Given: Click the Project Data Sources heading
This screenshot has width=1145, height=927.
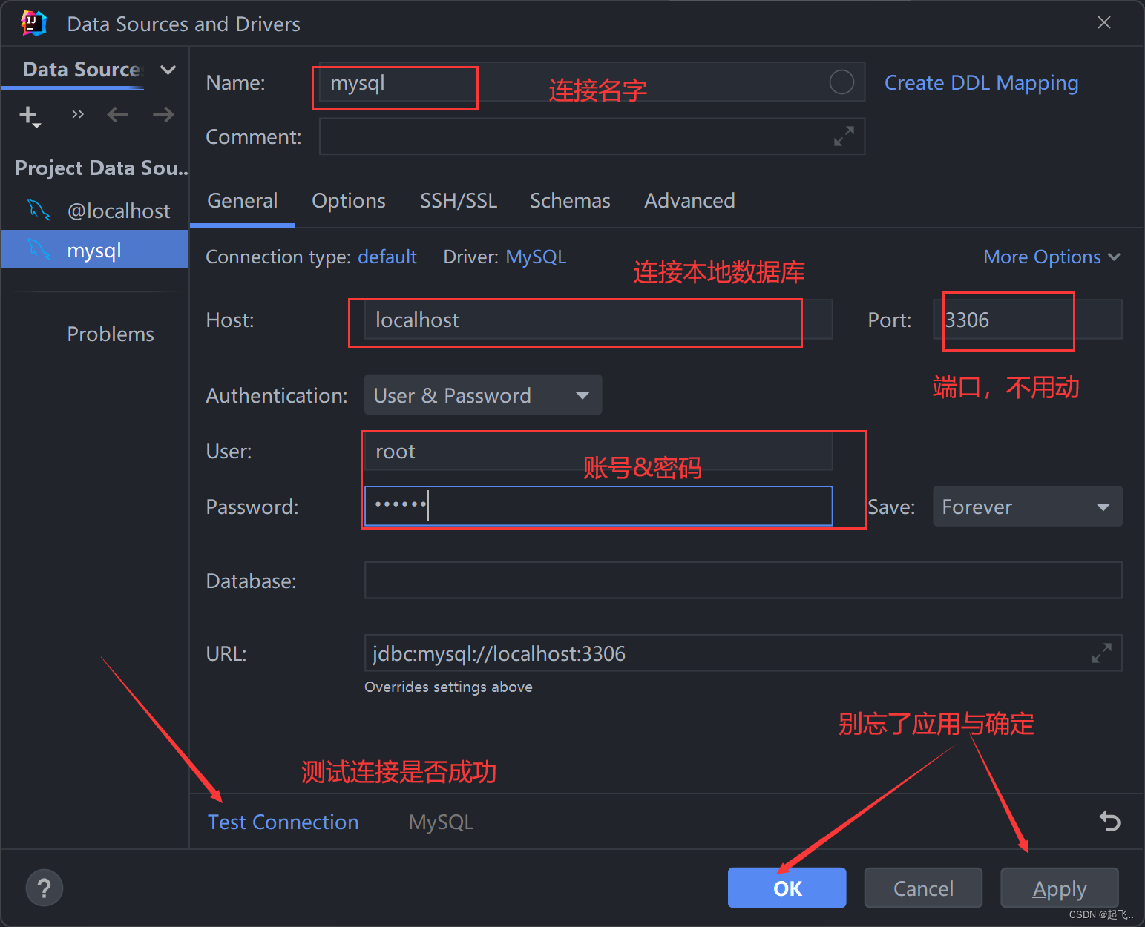Looking at the screenshot, I should coord(101,168).
